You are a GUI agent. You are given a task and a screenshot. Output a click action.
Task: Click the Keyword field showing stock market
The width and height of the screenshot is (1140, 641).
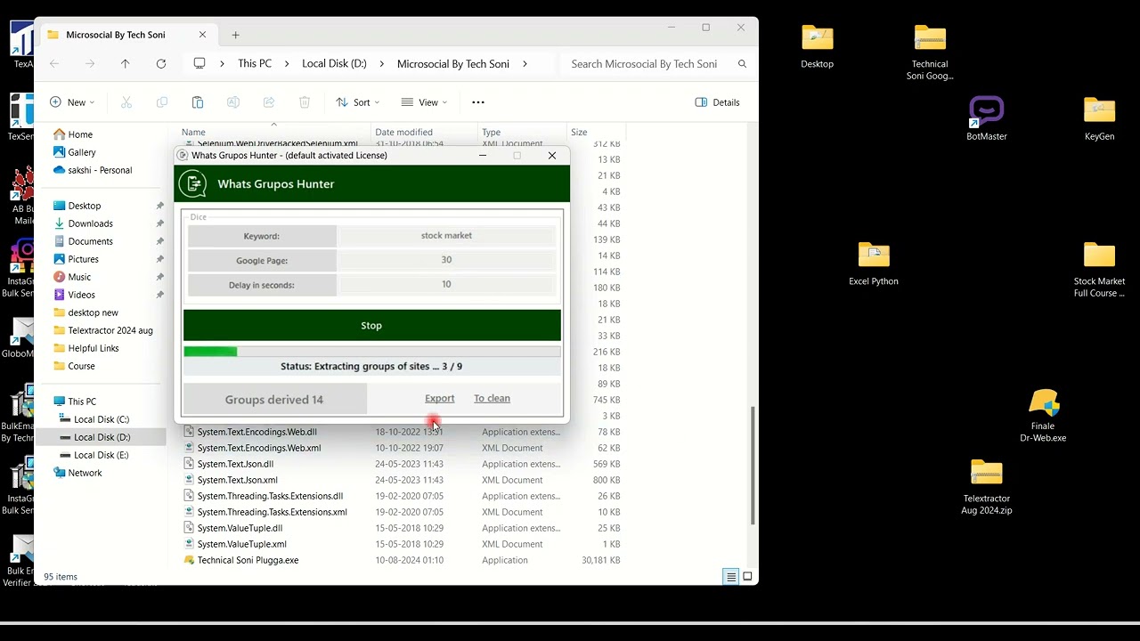coord(446,236)
